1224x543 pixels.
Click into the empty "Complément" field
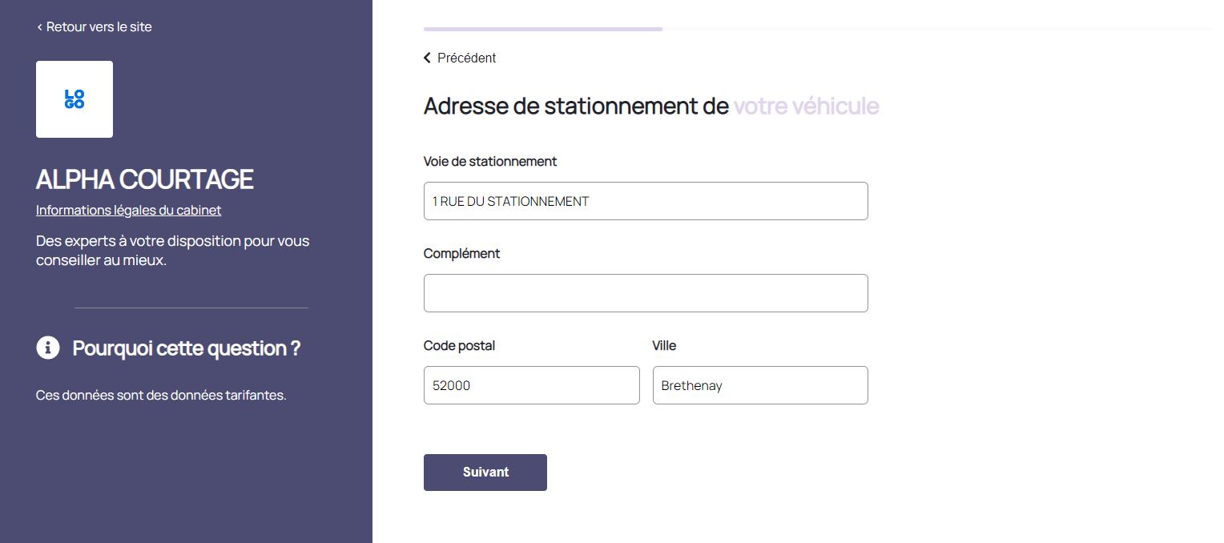645,293
